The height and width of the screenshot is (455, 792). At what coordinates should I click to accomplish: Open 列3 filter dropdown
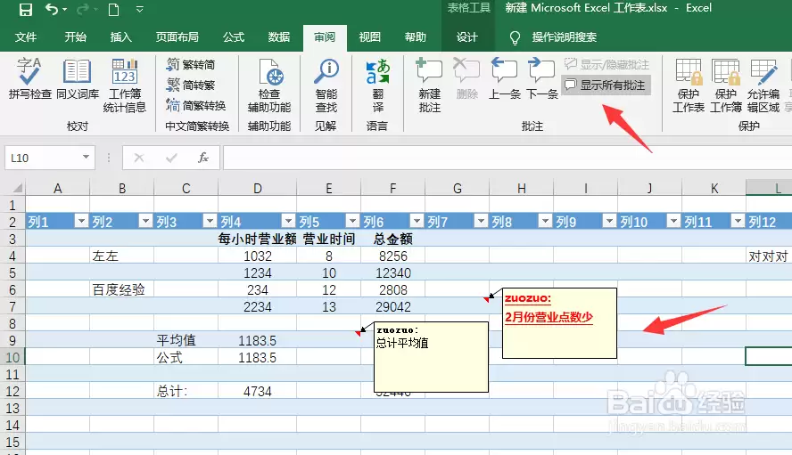pyautogui.click(x=210, y=221)
